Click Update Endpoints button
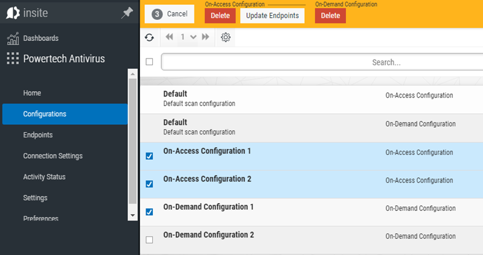Viewport: 483px width, 255px height. coord(272,16)
